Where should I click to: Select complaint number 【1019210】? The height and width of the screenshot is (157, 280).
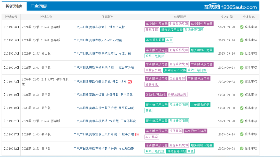[x=11, y=68]
